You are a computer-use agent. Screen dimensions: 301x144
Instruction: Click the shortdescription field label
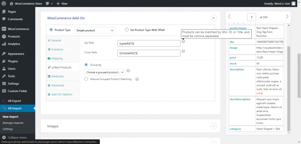[240, 99]
